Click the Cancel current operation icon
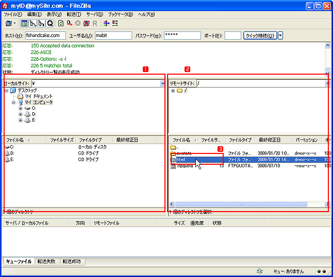This screenshot has height=277, width=333. pyautogui.click(x=78, y=23)
